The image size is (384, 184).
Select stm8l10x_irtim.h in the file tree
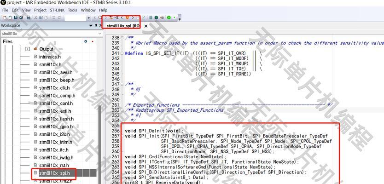[56, 142]
